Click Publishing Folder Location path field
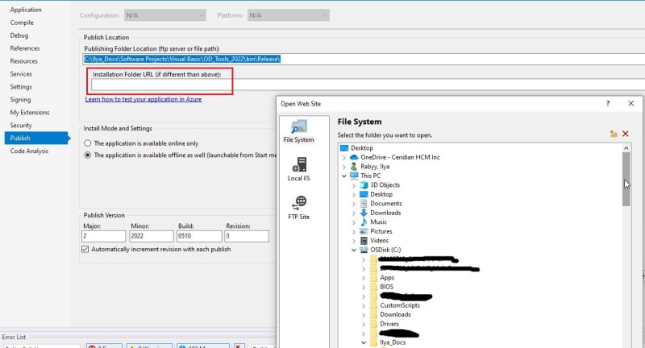This screenshot has width=645, height=348. (x=364, y=59)
